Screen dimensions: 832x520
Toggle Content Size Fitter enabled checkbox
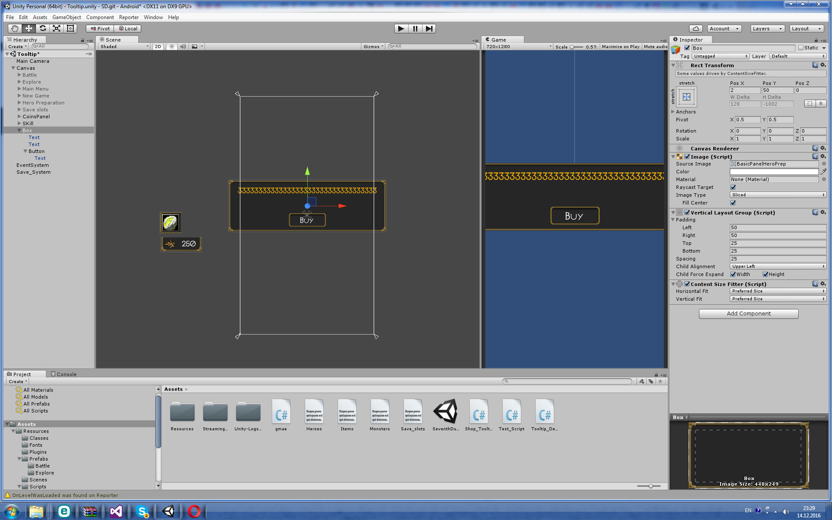pyautogui.click(x=687, y=284)
